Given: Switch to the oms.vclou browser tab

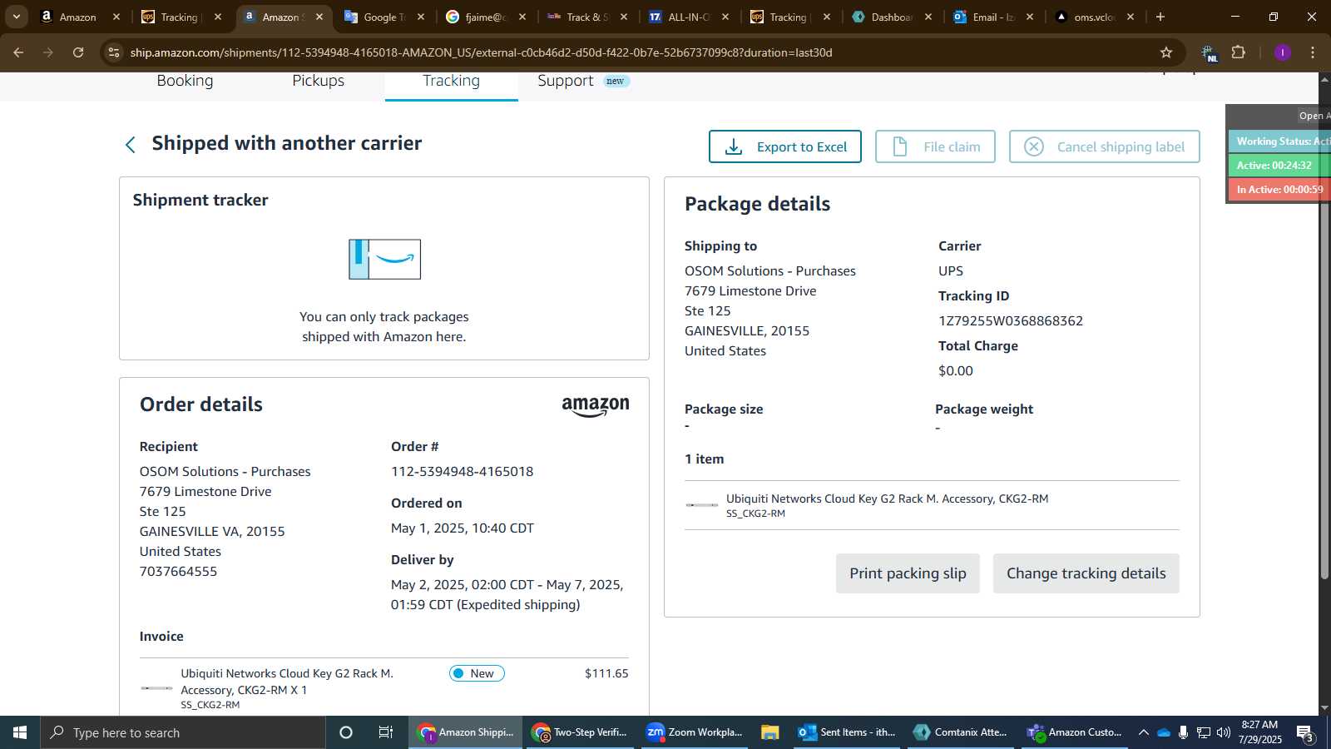Looking at the screenshot, I should pyautogui.click(x=1095, y=17).
